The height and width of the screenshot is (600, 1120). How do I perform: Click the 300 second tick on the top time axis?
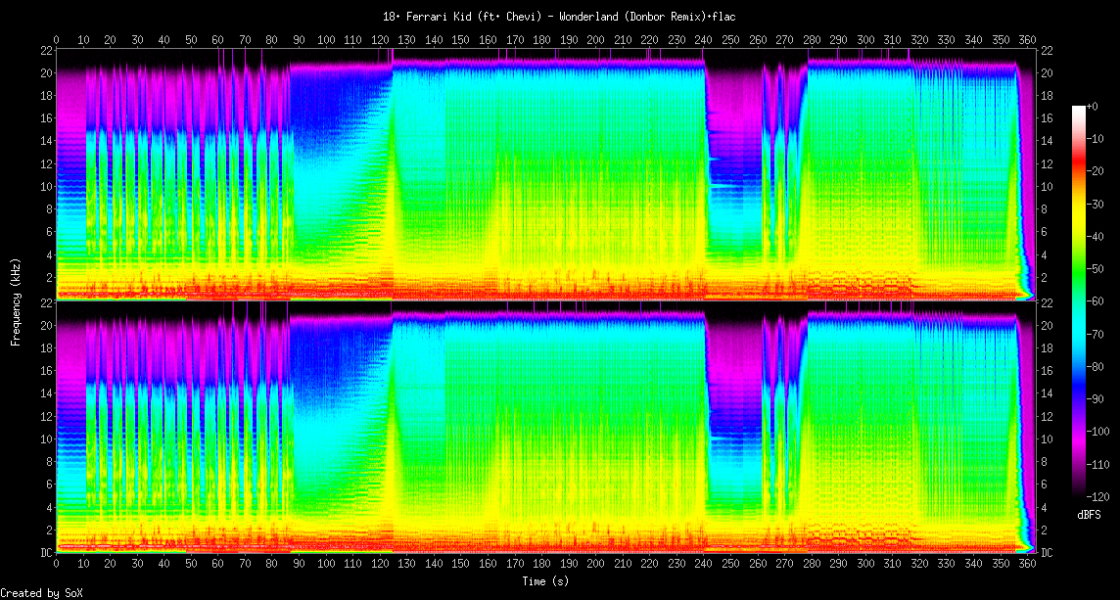(x=864, y=40)
